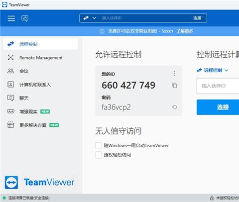Click the green connection status indicator

coord(4,198)
